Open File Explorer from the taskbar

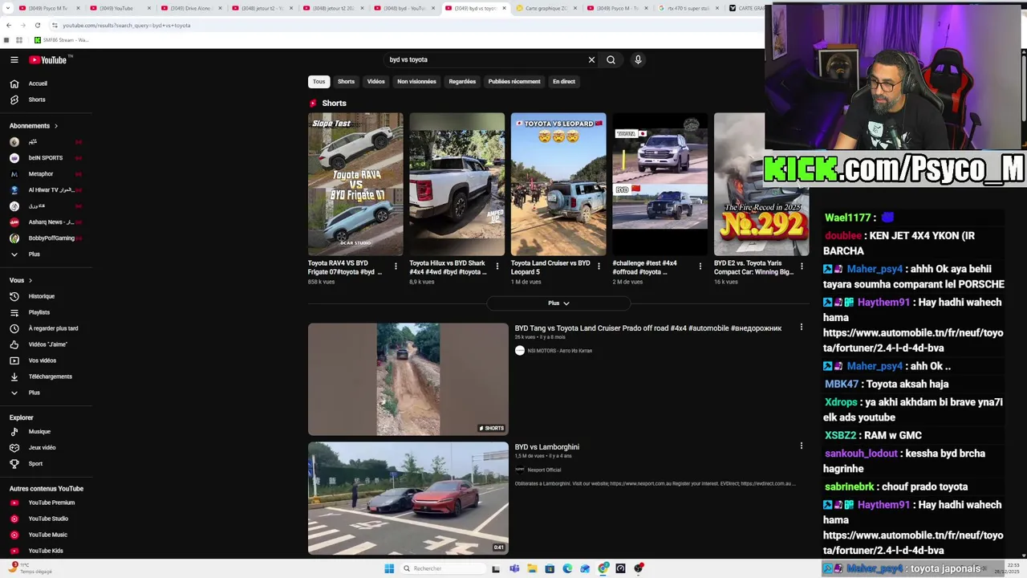point(532,568)
